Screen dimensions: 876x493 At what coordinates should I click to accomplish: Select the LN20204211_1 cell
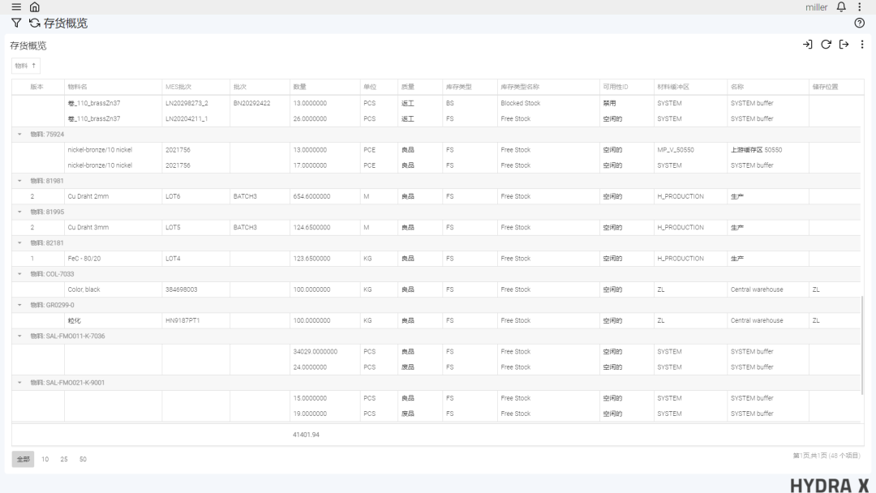196,119
